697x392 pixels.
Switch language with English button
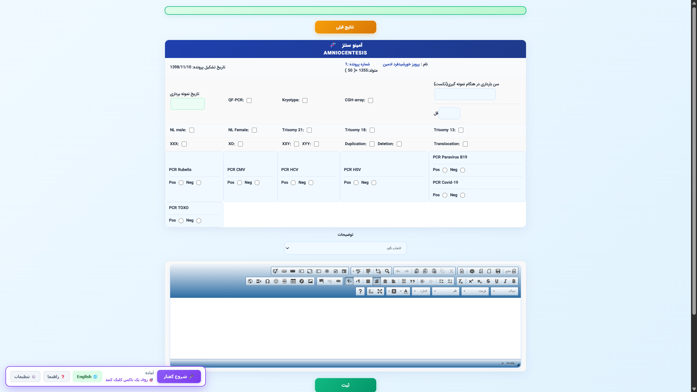[x=87, y=376]
